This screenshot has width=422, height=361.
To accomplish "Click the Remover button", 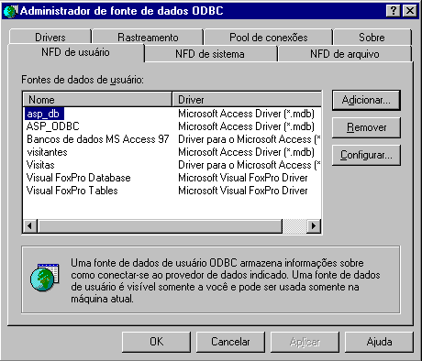I will (366, 127).
